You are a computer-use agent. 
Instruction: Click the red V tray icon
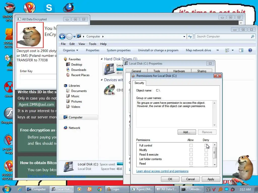[x=214, y=189]
